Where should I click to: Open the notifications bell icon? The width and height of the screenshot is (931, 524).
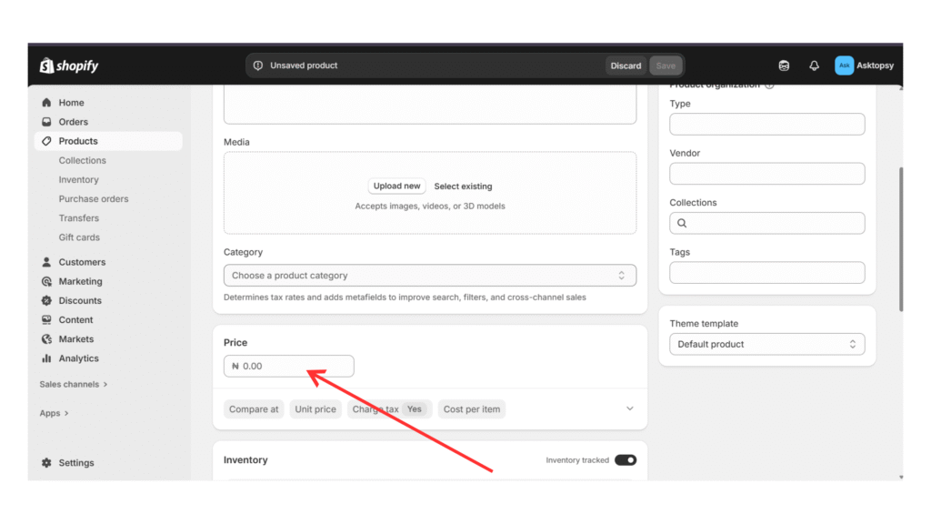[x=814, y=65]
